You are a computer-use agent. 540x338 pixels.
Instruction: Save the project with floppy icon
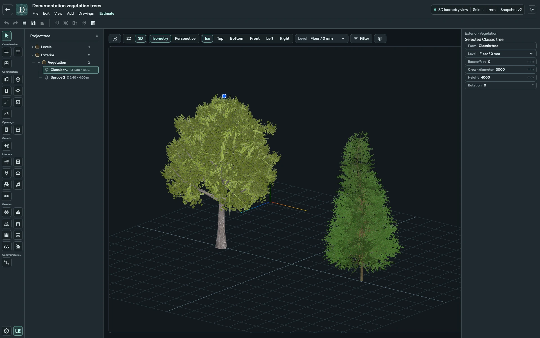pos(33,23)
